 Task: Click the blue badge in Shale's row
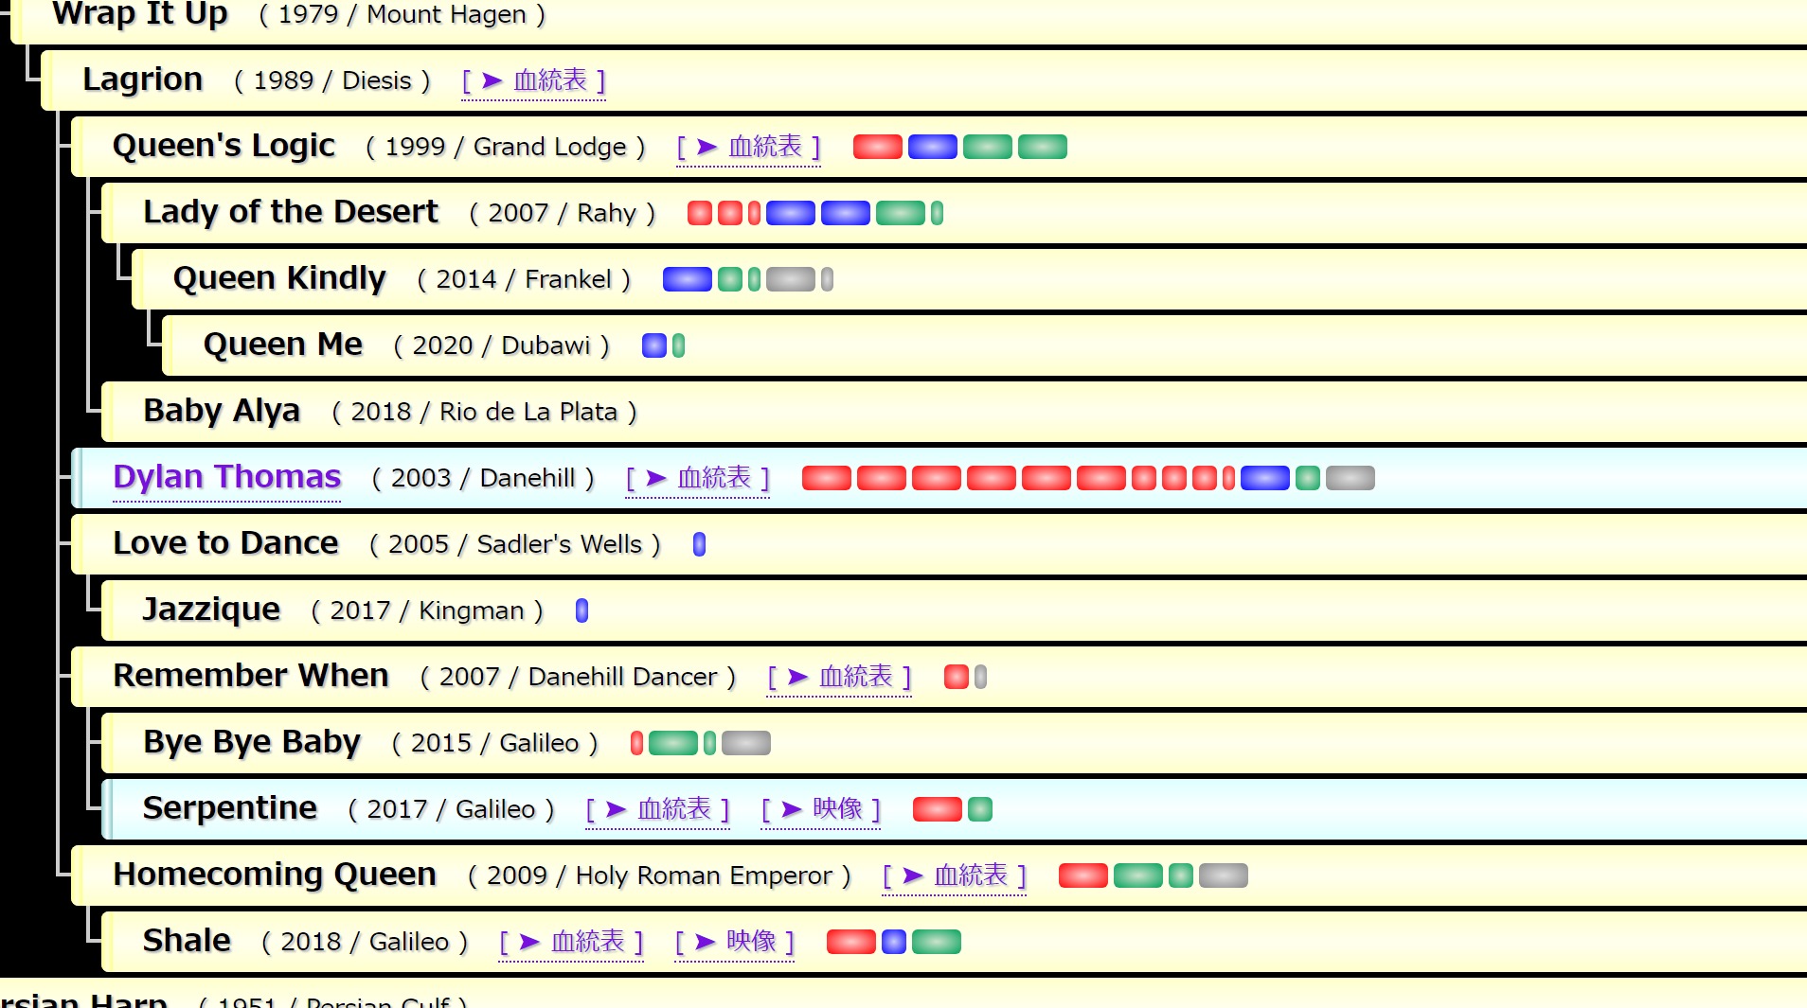[893, 943]
